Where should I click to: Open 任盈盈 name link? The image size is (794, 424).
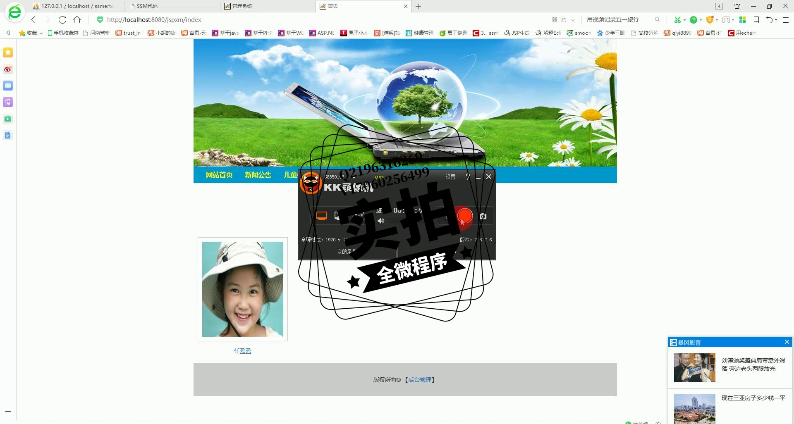point(243,351)
